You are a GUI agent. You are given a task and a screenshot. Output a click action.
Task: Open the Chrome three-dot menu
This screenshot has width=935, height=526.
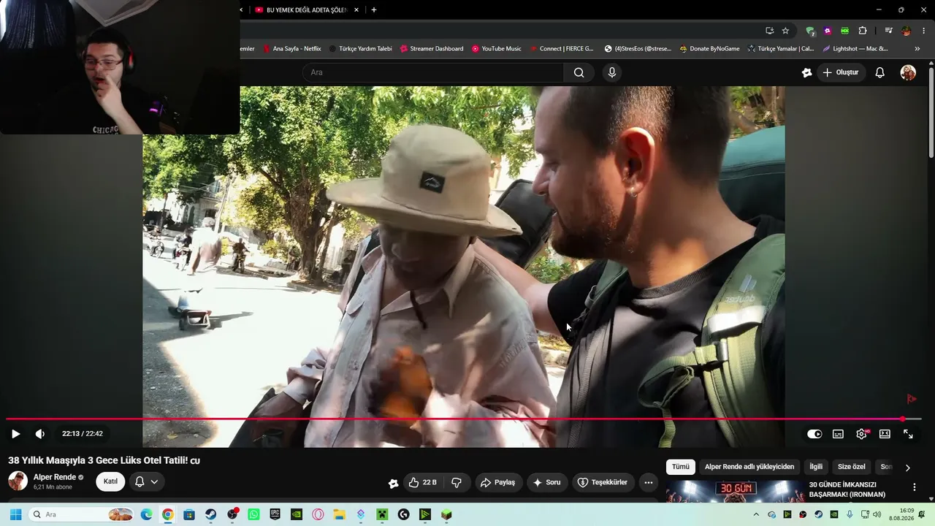click(x=924, y=31)
